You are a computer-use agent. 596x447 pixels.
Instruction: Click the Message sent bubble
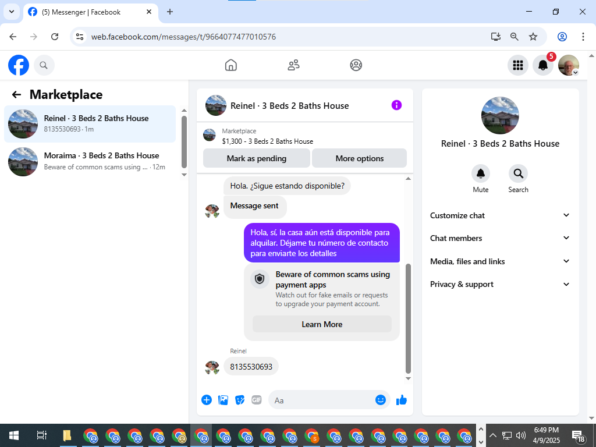(x=255, y=206)
